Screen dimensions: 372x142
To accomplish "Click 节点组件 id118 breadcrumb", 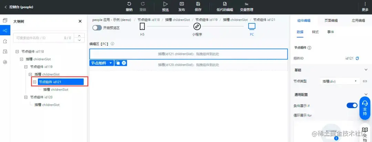I will coord(148,20).
